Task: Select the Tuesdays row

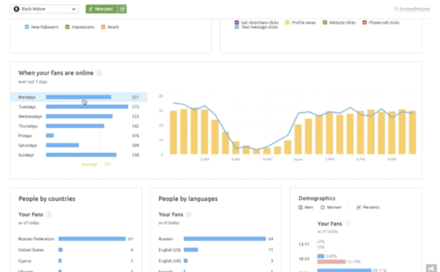Action: tap(78, 106)
